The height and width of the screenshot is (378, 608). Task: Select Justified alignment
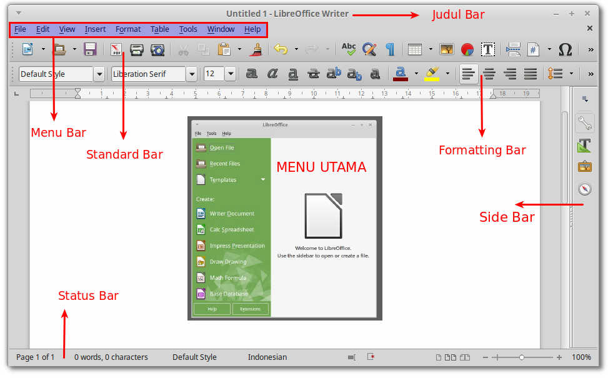(531, 73)
